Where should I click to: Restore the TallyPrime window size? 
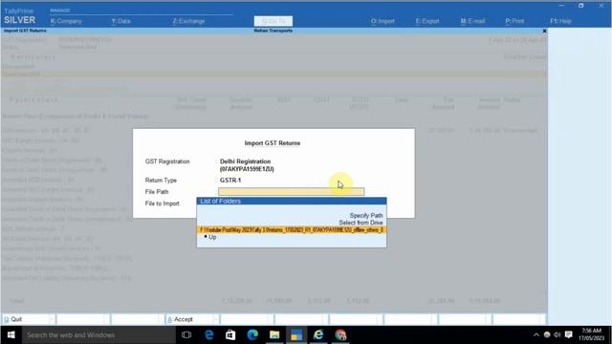(580, 6)
